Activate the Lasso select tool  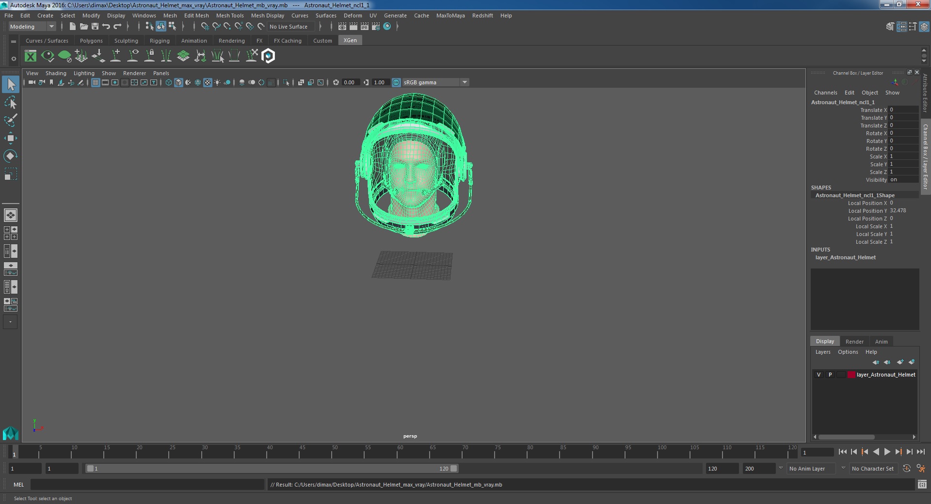point(10,102)
